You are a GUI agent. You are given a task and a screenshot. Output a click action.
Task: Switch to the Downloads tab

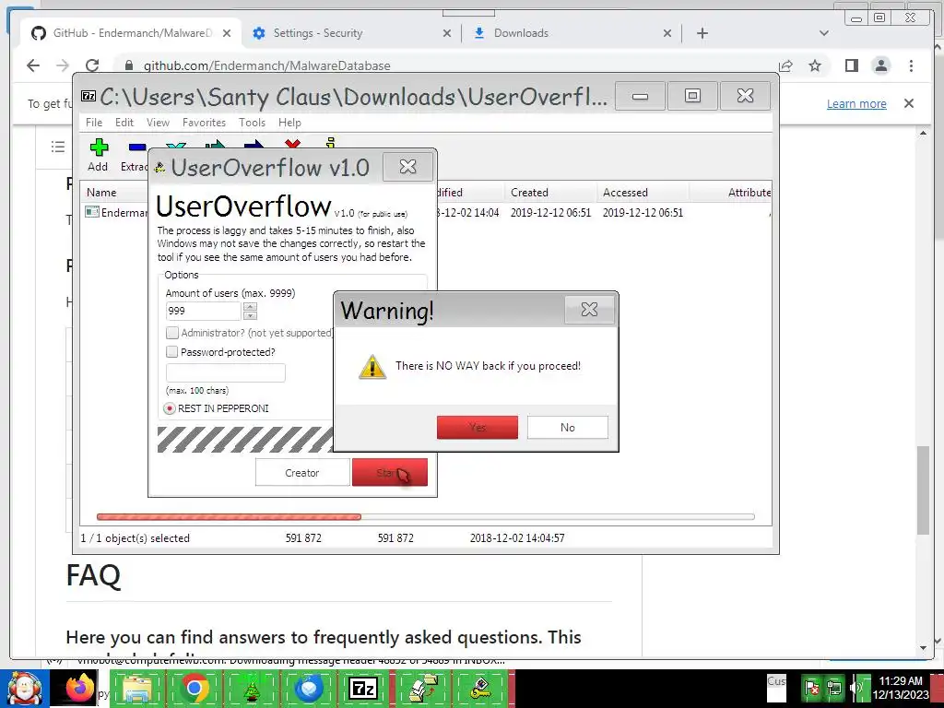pyautogui.click(x=571, y=33)
